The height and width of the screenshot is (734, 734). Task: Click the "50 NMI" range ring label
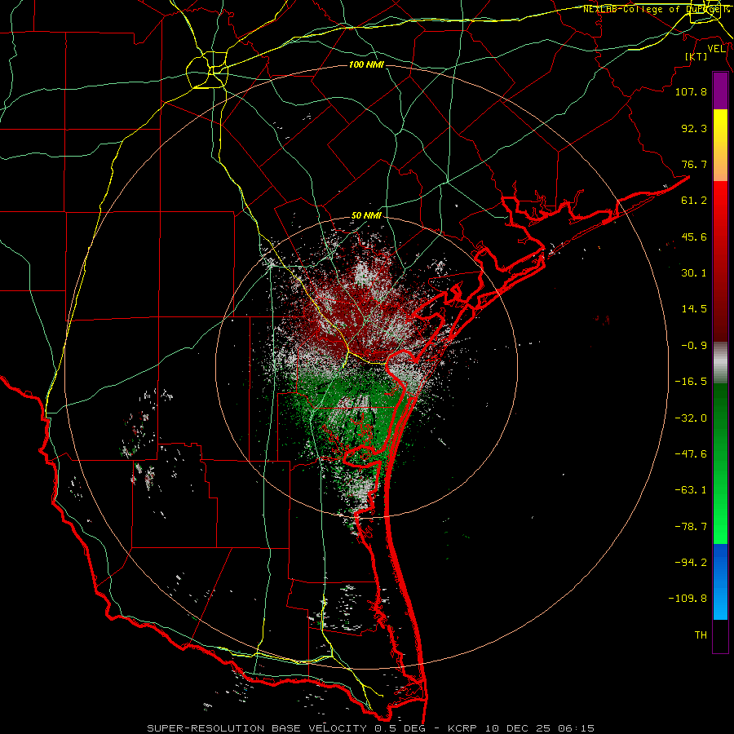[x=366, y=216]
